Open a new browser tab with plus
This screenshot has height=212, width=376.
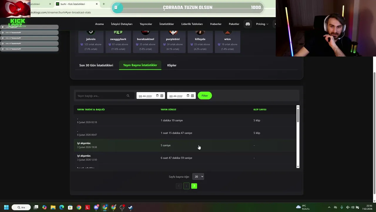tap(104, 4)
